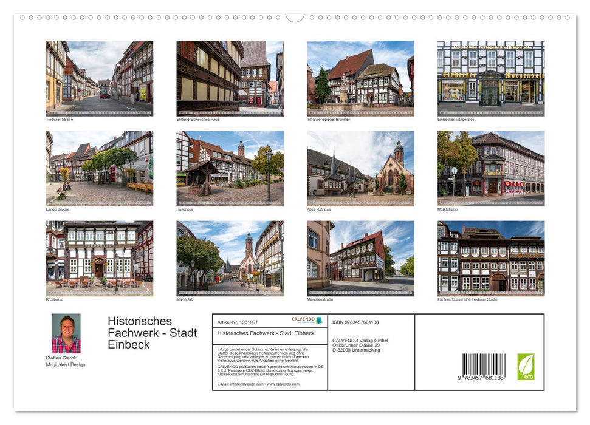Viewport: 590px width, 425px height.
Task: Open the Tiedexer Straße photo
Action: (100, 78)
